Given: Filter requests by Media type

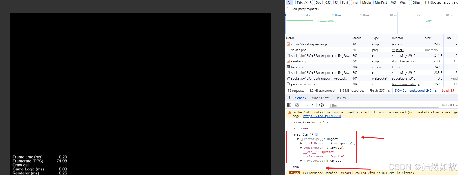Looking at the screenshot, I should click(366, 2).
